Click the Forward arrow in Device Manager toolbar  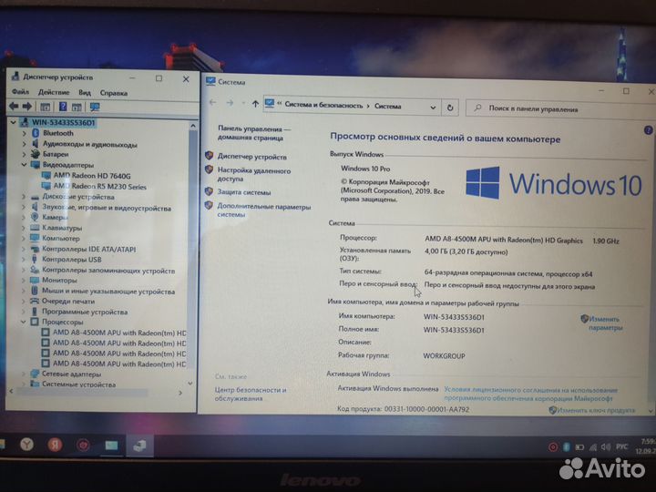coord(27,107)
